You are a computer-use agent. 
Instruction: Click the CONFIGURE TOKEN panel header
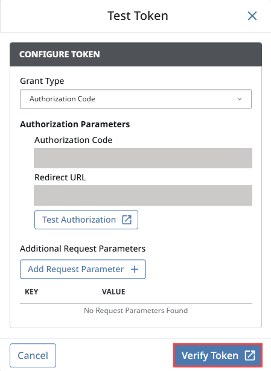136,54
